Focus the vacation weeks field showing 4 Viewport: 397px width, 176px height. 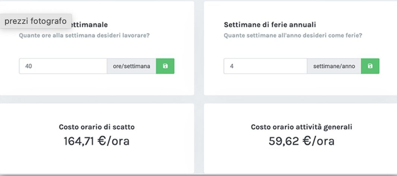pos(265,66)
